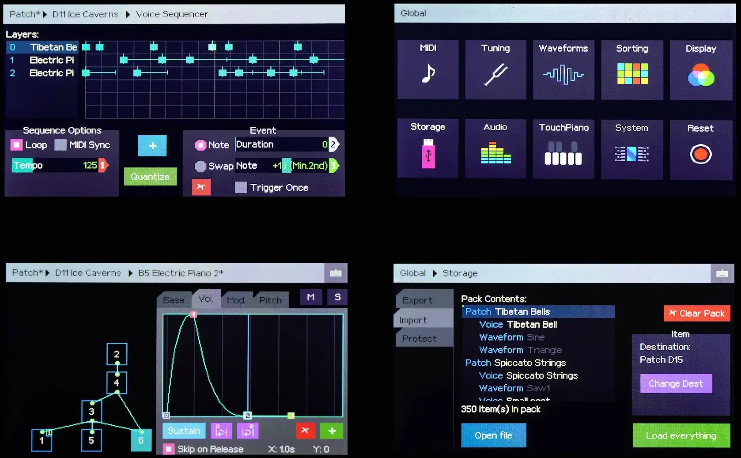Select Patch Spiccato Strings in Pack Contents
The height and width of the screenshot is (458, 741).
(x=538, y=363)
